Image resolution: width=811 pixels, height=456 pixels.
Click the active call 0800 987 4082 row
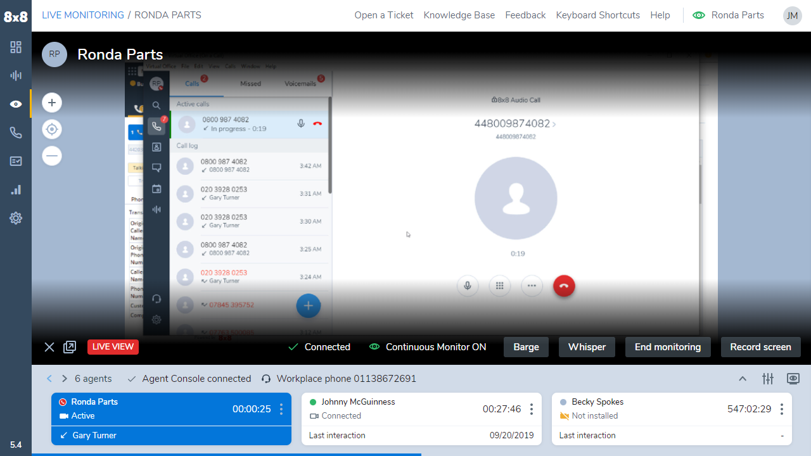[x=250, y=125]
